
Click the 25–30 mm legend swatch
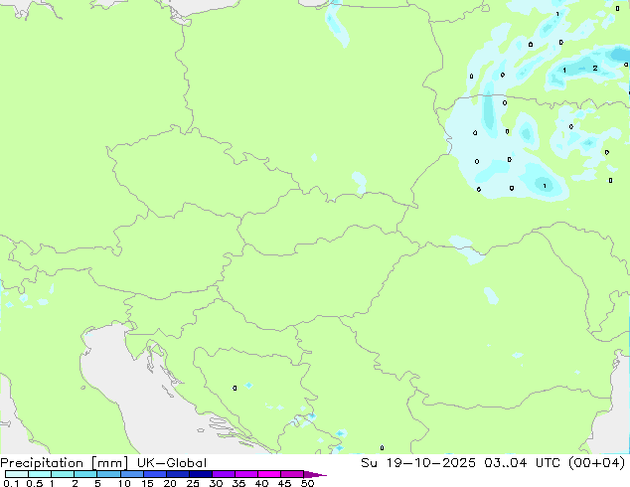(200, 474)
